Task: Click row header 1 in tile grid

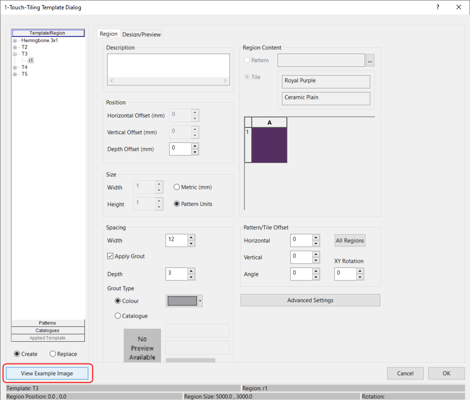Action: coord(248,145)
